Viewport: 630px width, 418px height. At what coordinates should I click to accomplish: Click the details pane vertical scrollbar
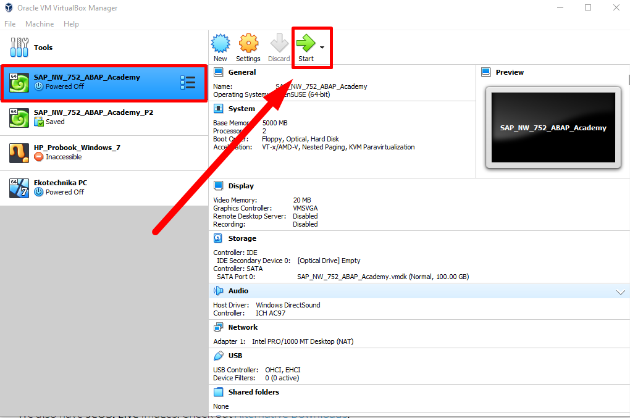coord(628,78)
